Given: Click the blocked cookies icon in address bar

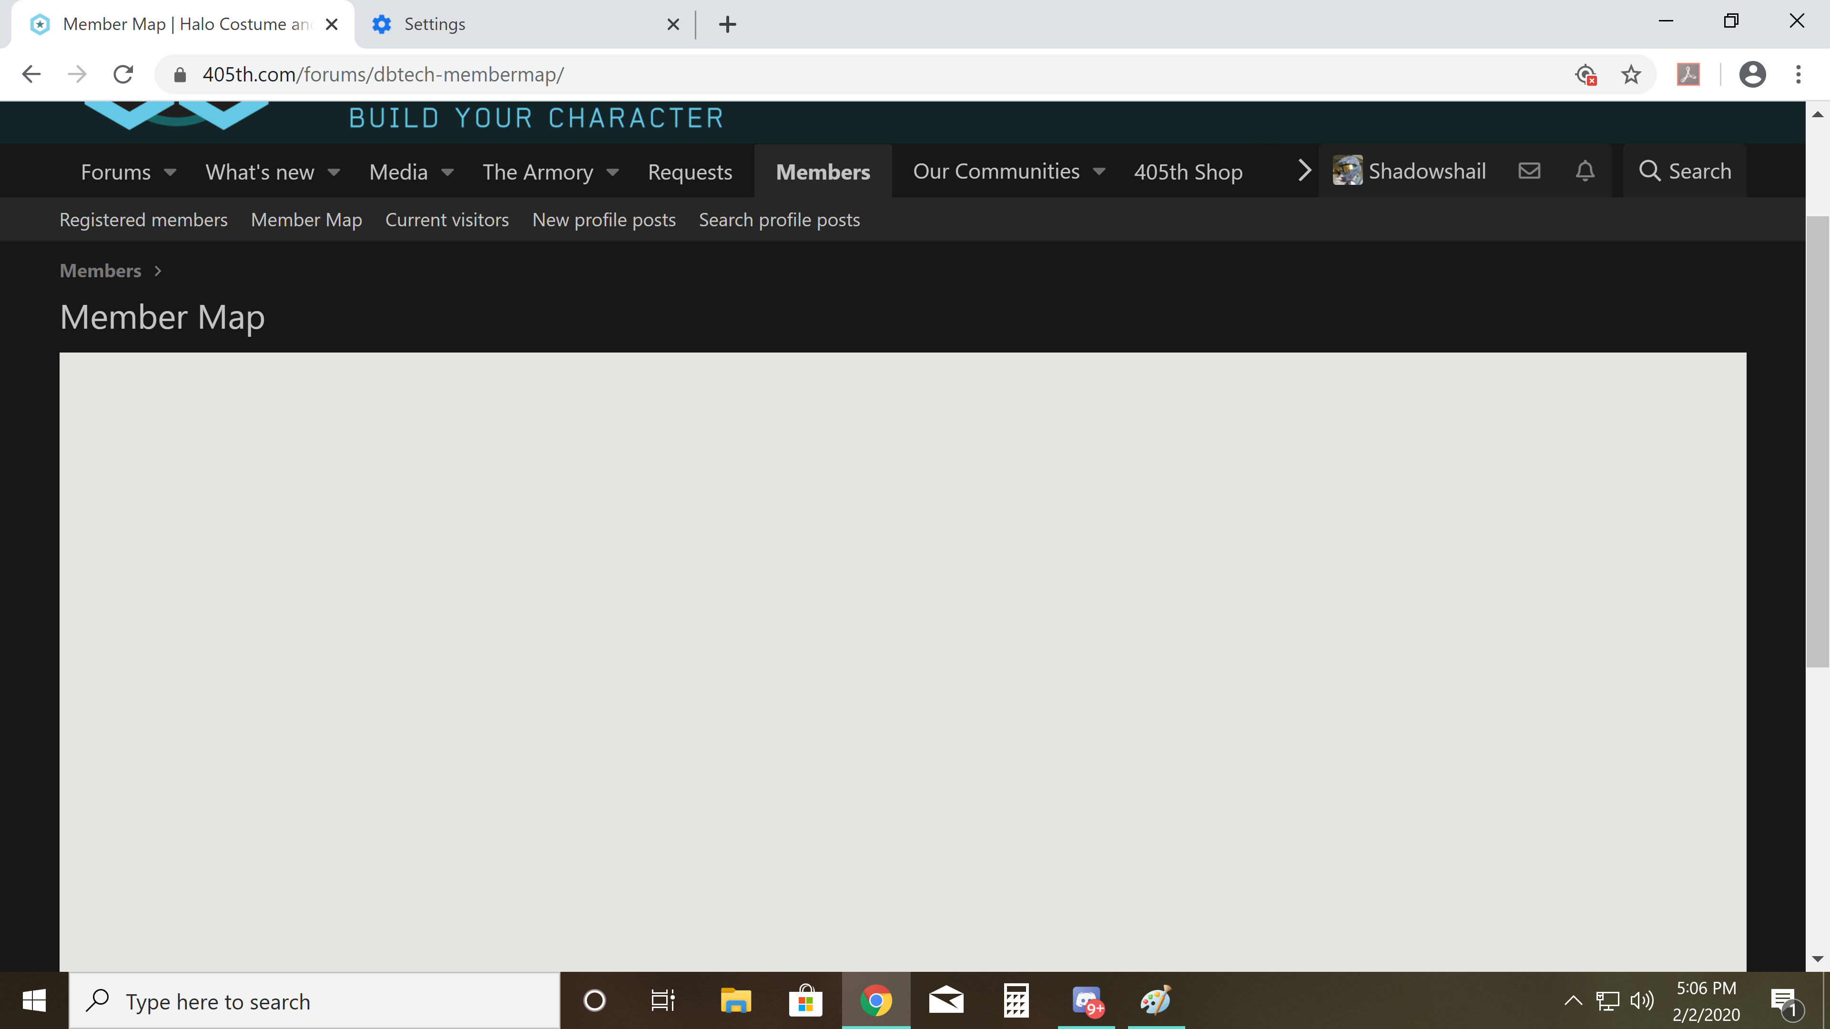Looking at the screenshot, I should pyautogui.click(x=1586, y=75).
